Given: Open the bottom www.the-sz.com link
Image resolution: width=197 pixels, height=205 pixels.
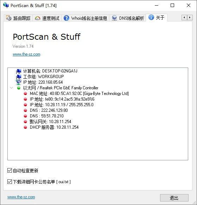Looking at the screenshot, I should (21, 197).
